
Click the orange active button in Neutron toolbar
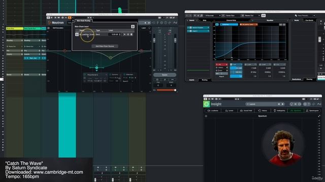point(70,18)
